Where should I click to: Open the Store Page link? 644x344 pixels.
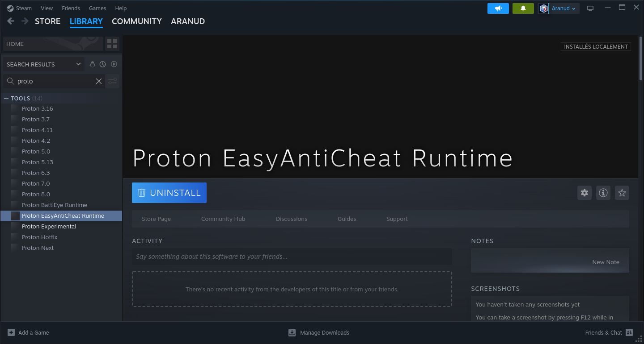tap(156, 219)
